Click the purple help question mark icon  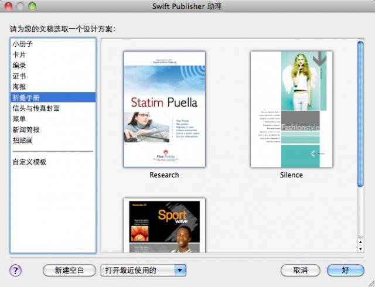click(16, 270)
